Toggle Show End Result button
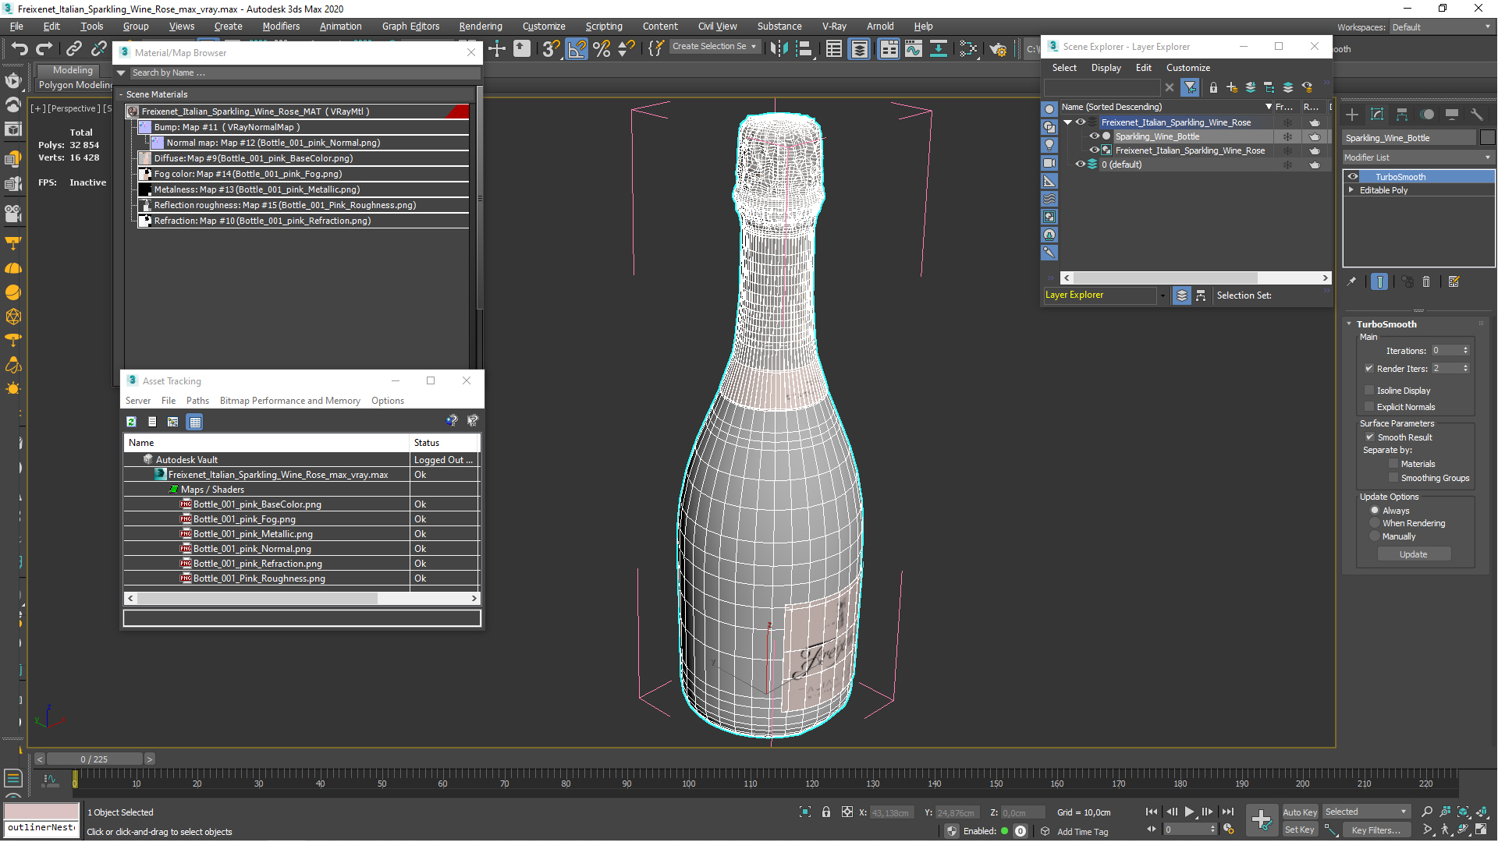1498x842 pixels. [1379, 282]
